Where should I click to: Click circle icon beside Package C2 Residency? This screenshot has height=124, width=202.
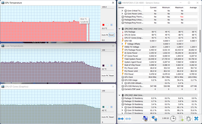point(123,98)
